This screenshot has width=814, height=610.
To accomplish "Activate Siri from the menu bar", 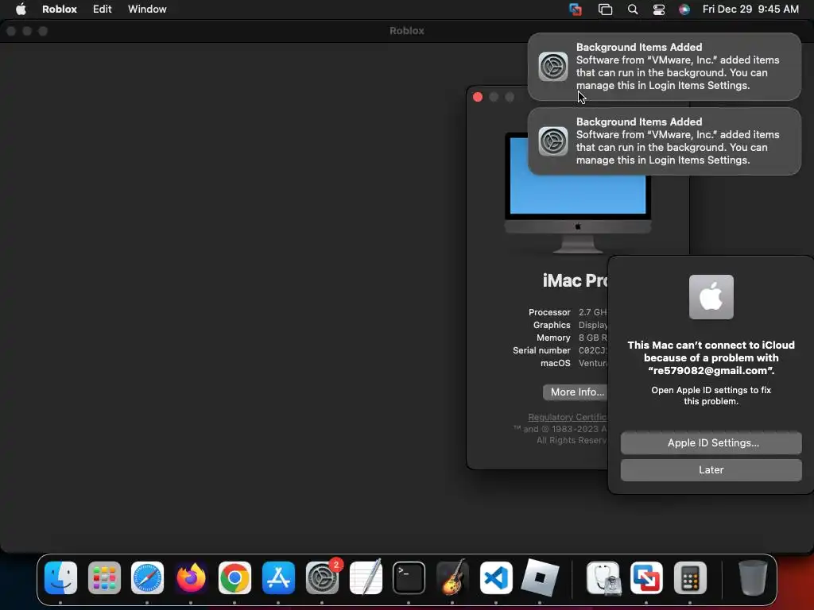I will [x=684, y=9].
